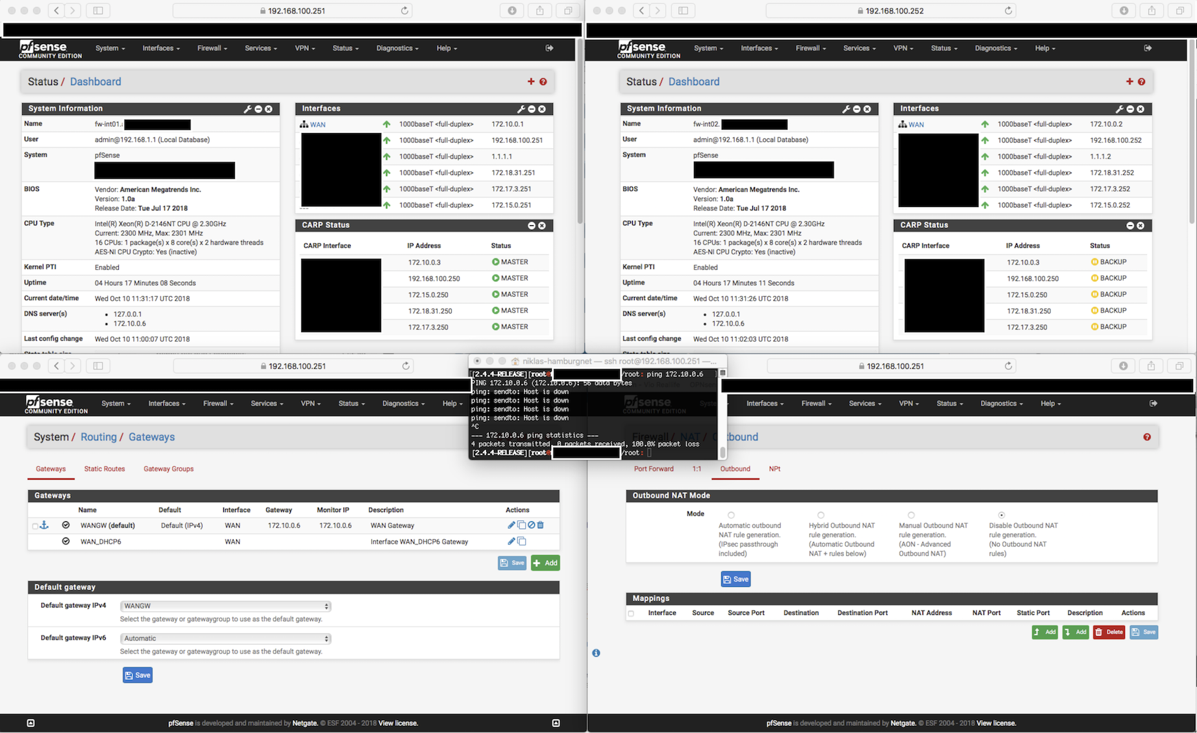The image size is (1197, 733).
Task: Open the Default gateway IPv4 dropdown
Action: [225, 606]
